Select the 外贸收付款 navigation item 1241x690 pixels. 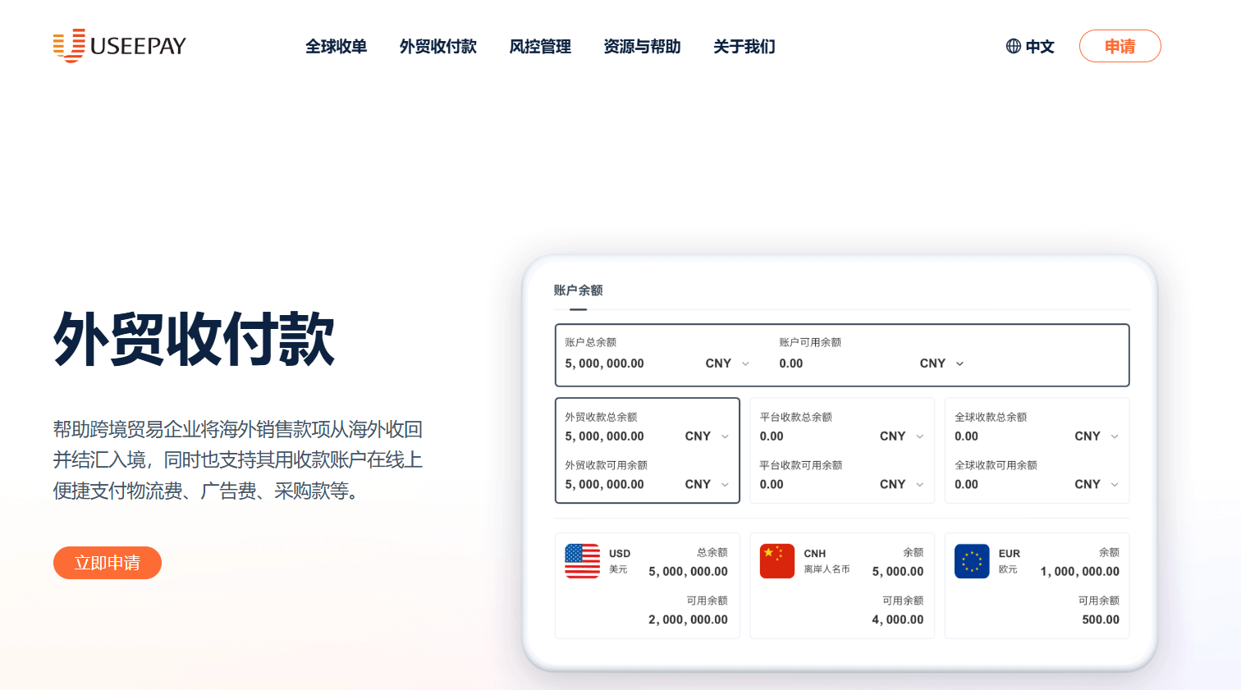437,47
